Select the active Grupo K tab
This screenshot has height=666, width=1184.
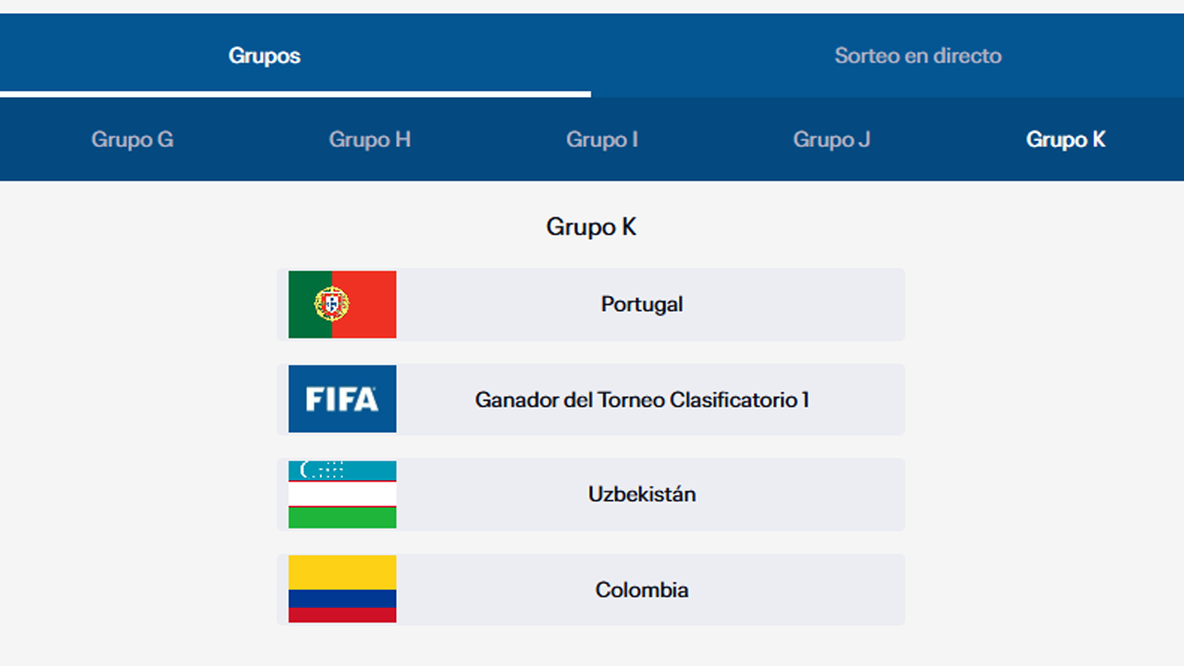click(x=1065, y=140)
